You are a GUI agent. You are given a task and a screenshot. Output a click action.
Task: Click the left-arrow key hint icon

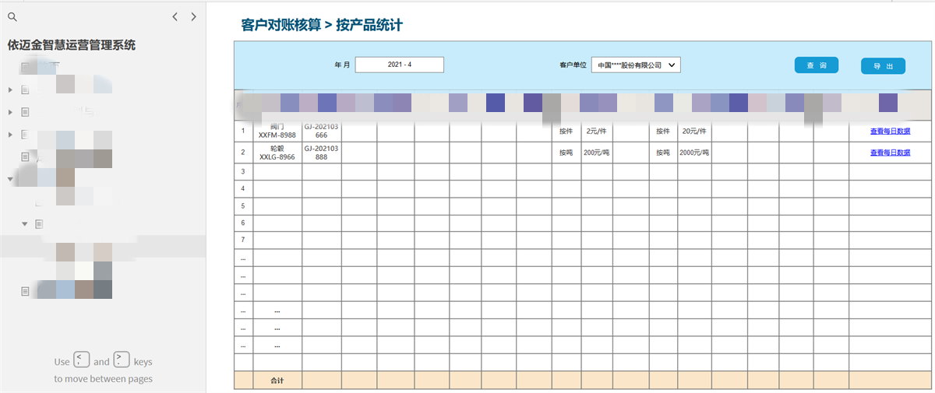point(82,360)
